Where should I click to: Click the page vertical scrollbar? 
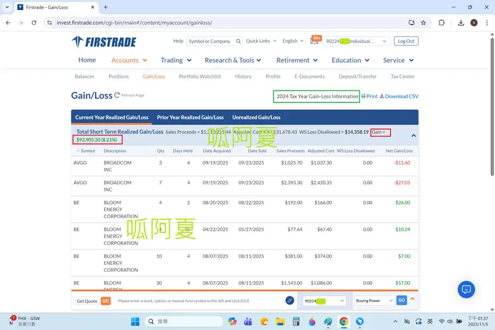point(492,106)
